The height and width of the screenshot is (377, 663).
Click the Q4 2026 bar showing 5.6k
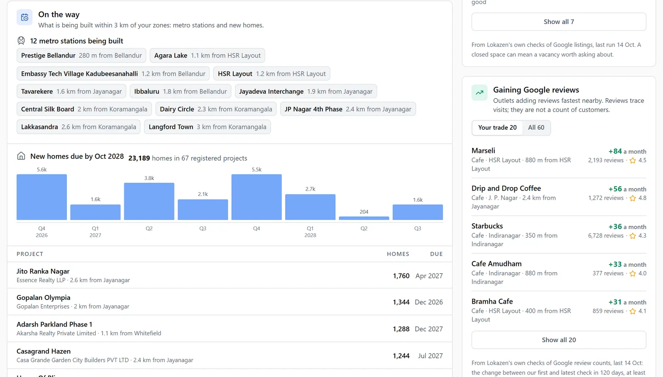(42, 197)
